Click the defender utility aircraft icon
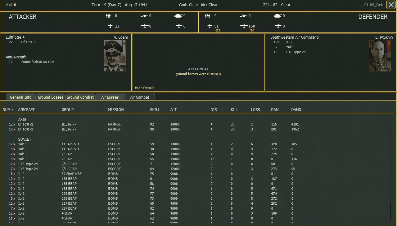This screenshot has height=226, width=397. [278, 26]
